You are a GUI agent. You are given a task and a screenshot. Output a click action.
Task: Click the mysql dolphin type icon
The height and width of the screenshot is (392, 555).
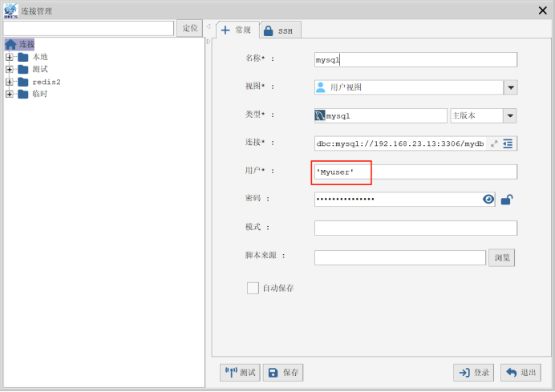pyautogui.click(x=320, y=115)
